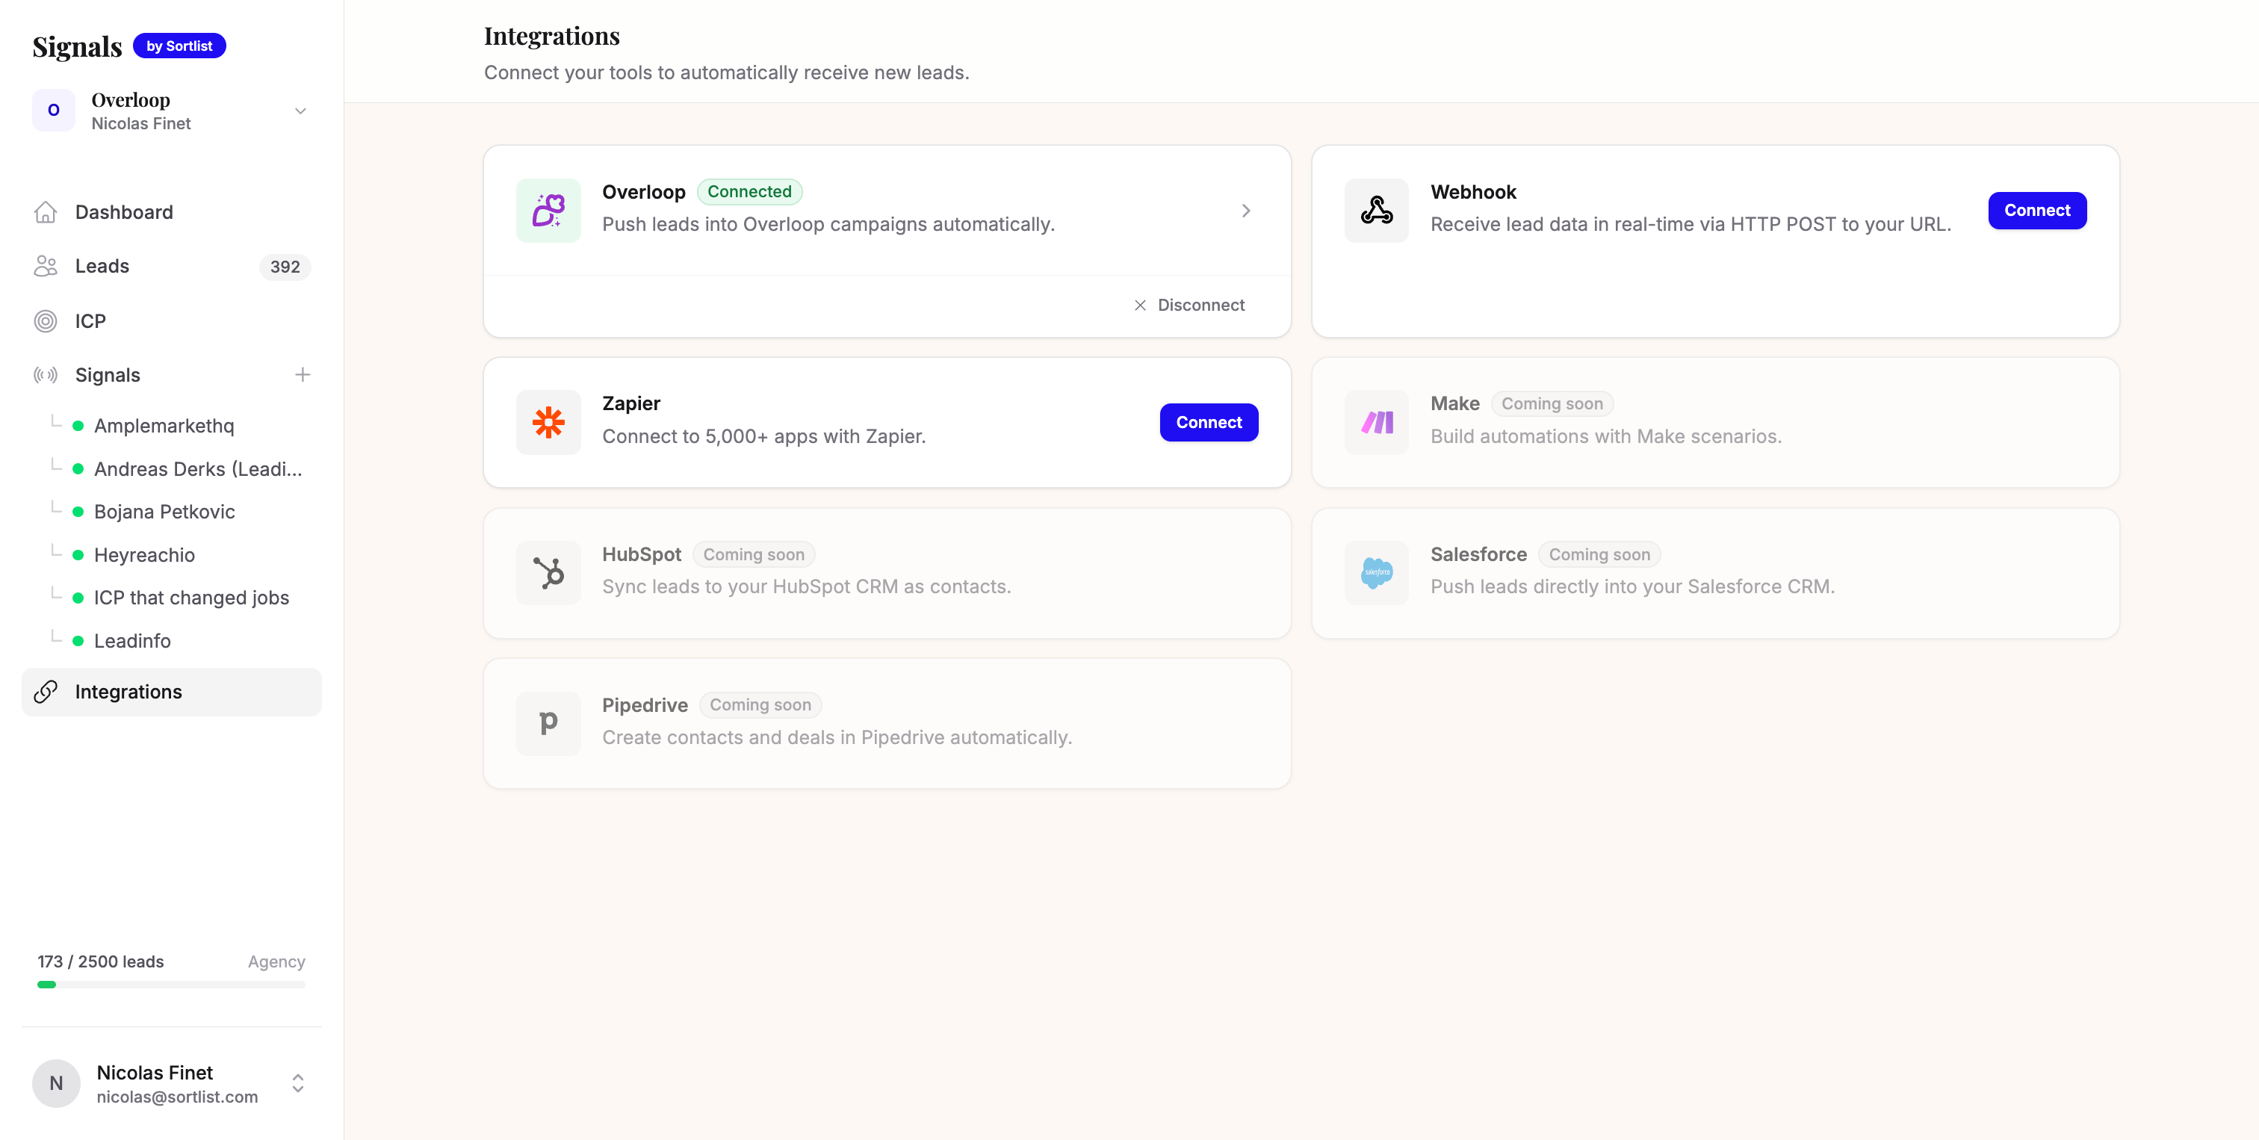Click the Signals logo text
The image size is (2259, 1140).
77,46
